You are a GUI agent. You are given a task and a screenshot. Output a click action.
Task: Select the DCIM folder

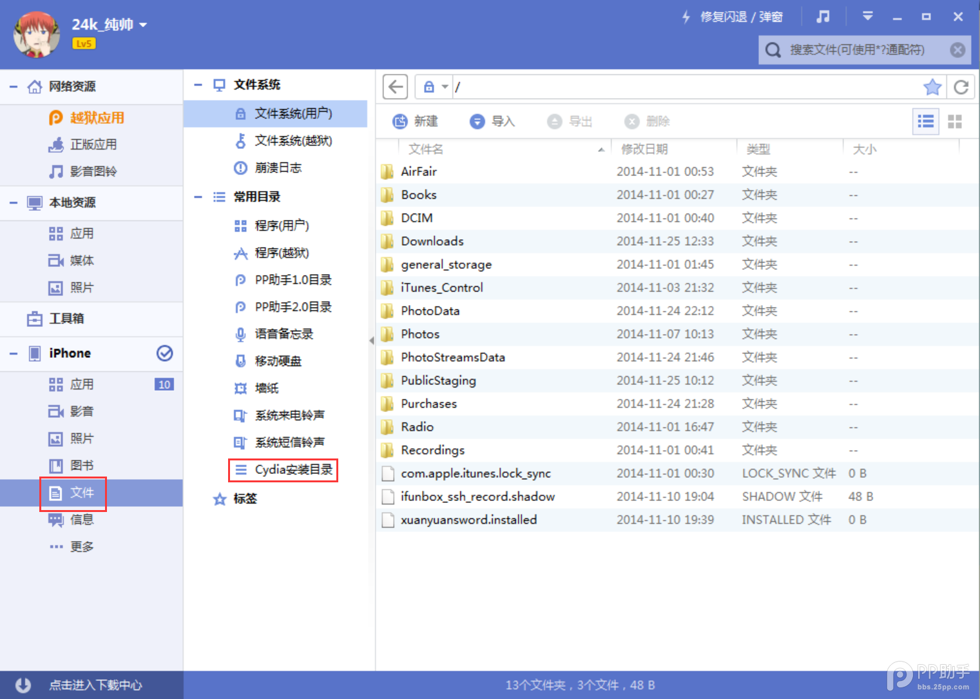point(677,218)
